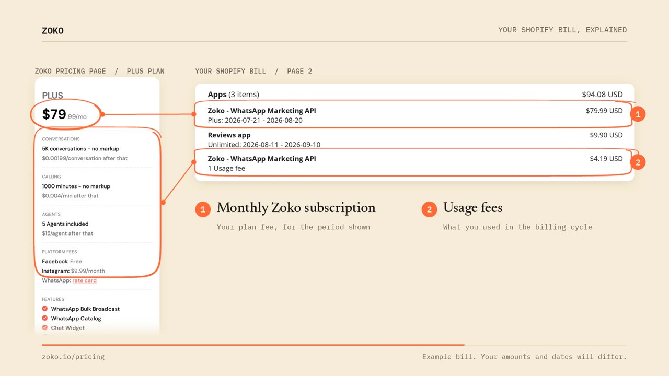Image resolution: width=669 pixels, height=376 pixels.
Task: Click the $9.90 USD amount
Action: (606, 135)
